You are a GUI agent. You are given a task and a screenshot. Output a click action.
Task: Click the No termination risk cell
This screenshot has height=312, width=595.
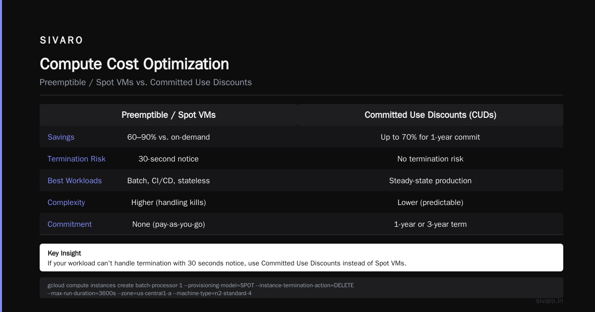pyautogui.click(x=430, y=159)
